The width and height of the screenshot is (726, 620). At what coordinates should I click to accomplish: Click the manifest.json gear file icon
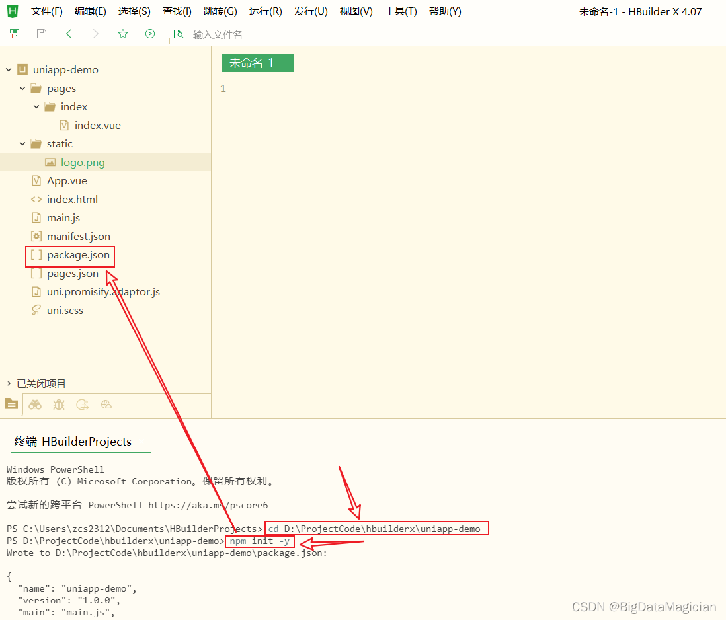[36, 236]
